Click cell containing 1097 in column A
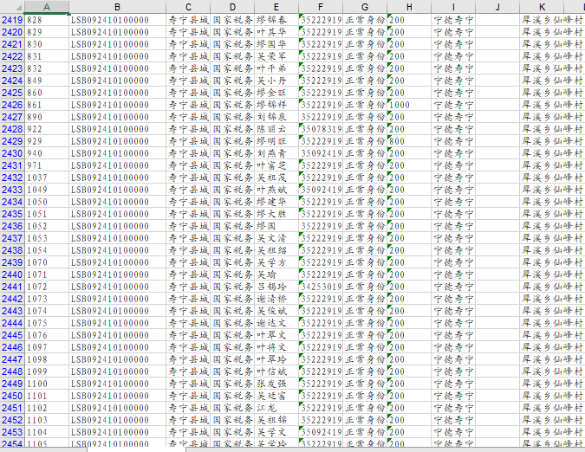 pos(47,347)
